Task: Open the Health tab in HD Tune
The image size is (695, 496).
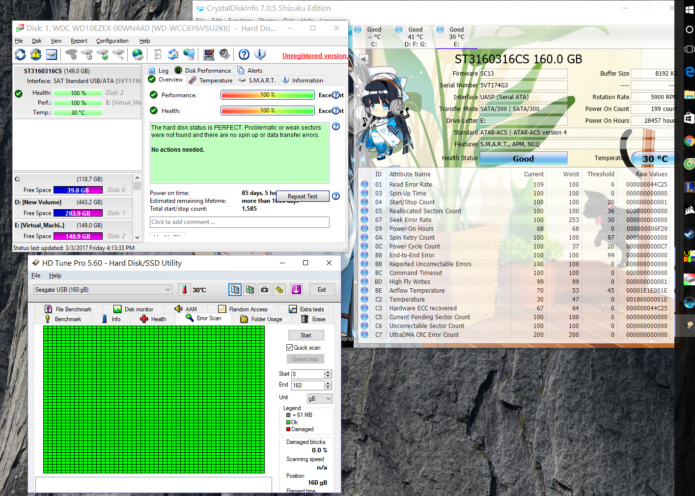Action: [153, 319]
